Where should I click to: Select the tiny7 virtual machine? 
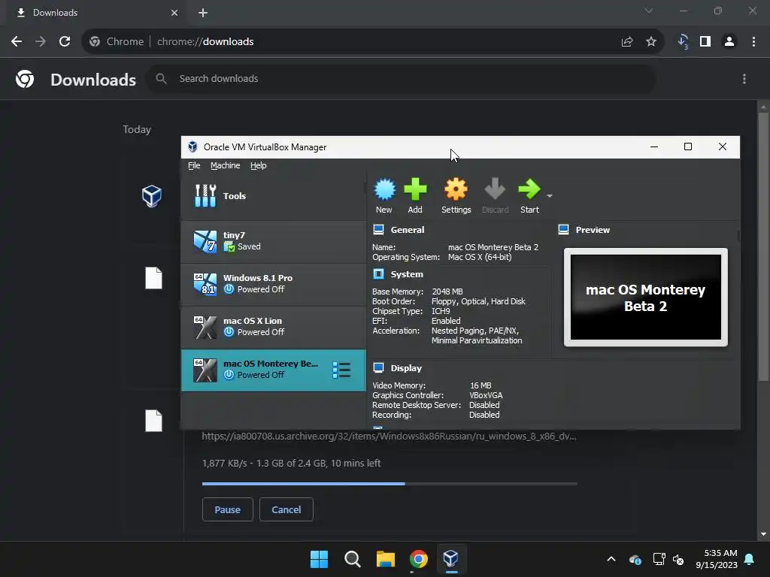point(274,241)
